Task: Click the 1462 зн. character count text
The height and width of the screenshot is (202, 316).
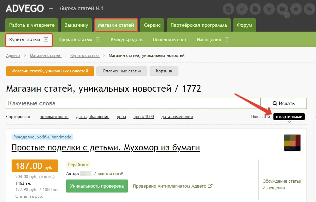Action: (23, 183)
